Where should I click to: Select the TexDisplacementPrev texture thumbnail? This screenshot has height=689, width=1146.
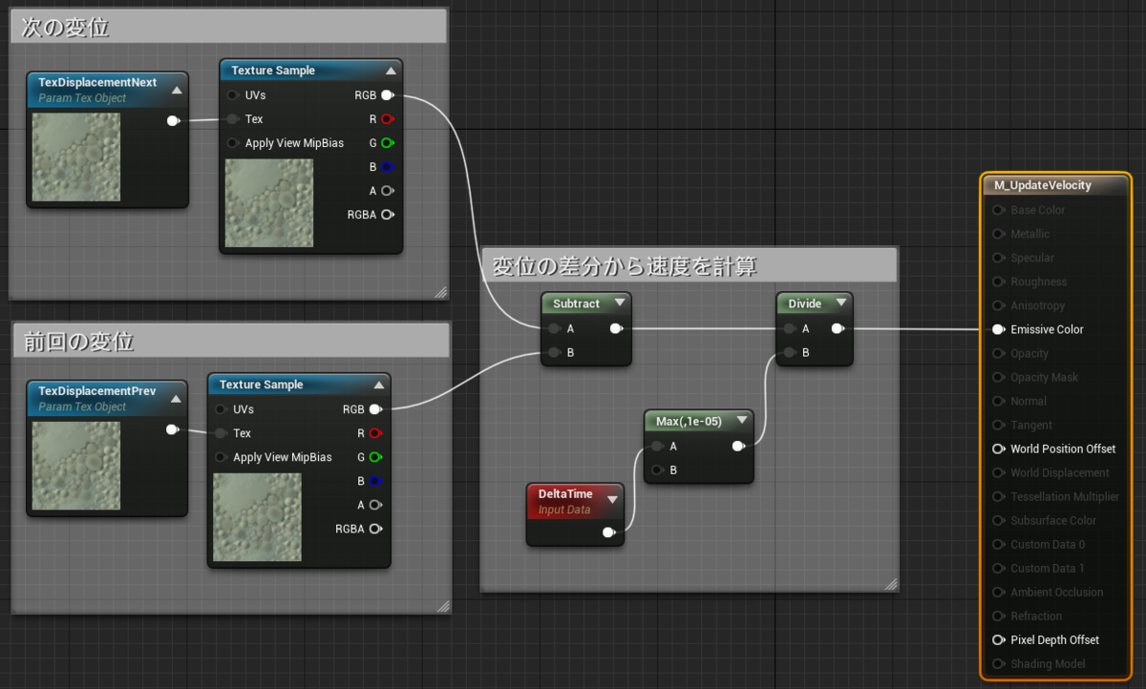[x=76, y=466]
